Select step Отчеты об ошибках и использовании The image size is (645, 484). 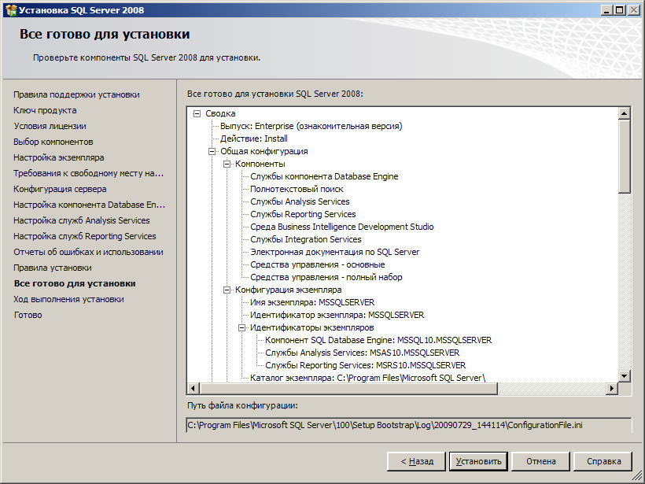coord(88,252)
